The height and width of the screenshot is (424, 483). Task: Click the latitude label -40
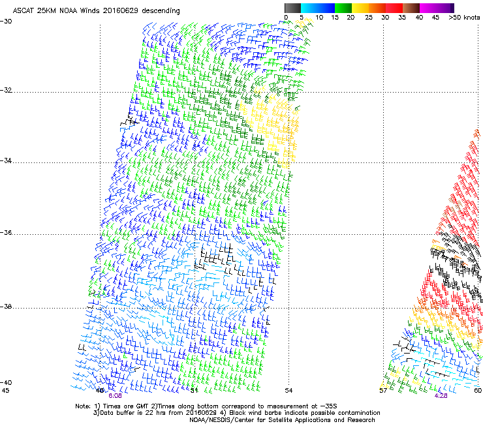click(6, 382)
